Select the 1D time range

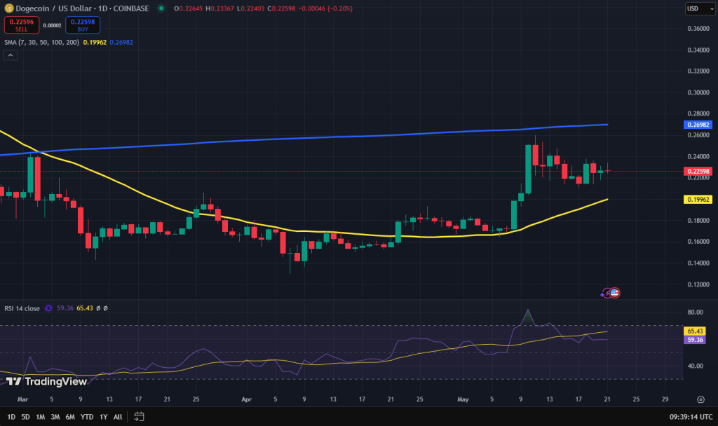pyautogui.click(x=11, y=417)
